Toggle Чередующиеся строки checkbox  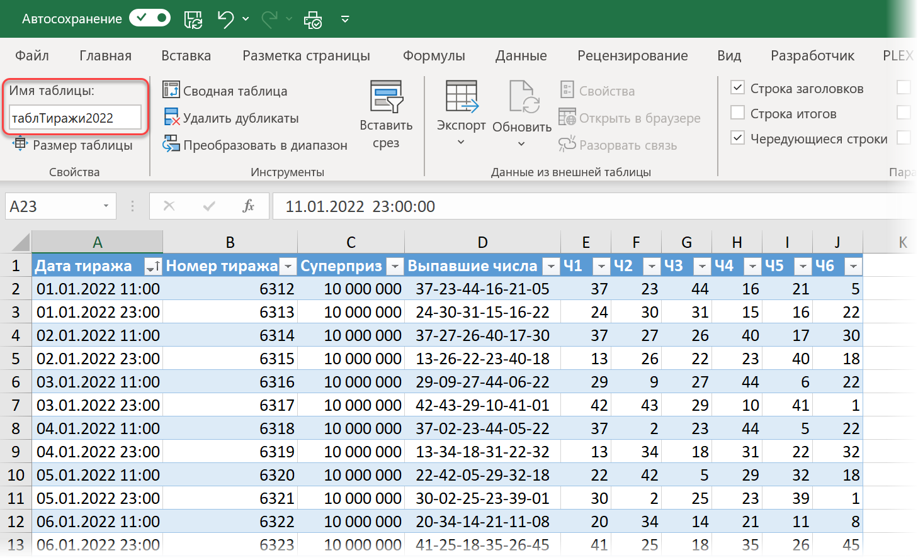(x=737, y=138)
